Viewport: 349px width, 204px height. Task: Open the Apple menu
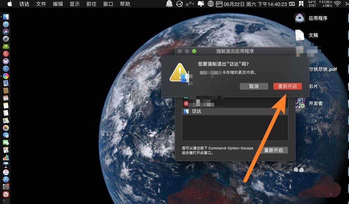coord(10,4)
